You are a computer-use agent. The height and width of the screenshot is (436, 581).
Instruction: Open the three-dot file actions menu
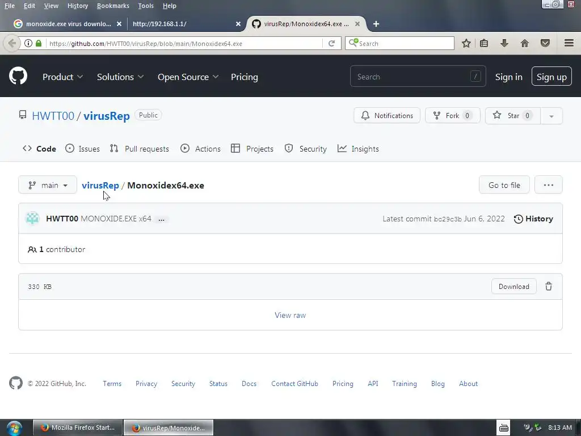(549, 185)
